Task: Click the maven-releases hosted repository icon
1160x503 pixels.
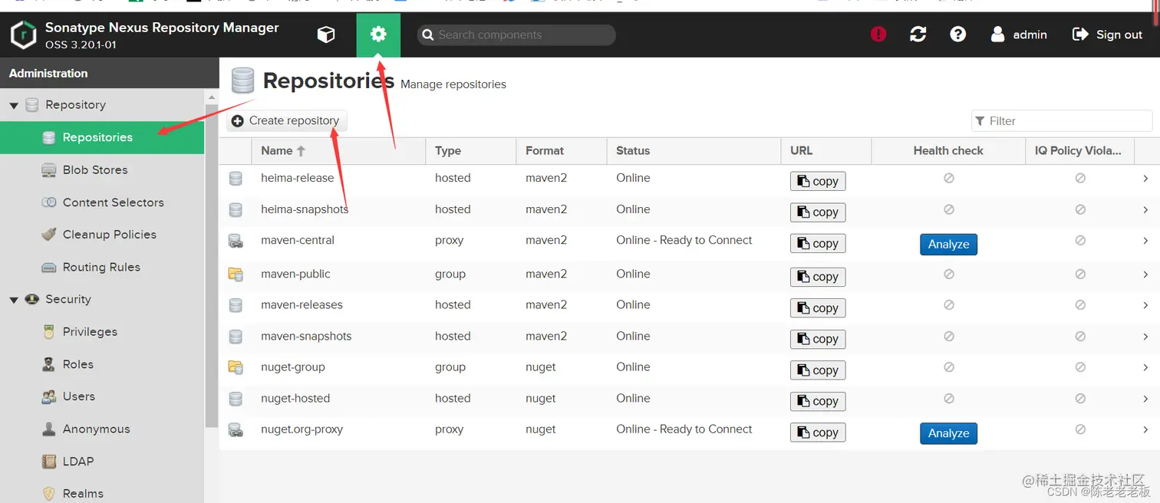Action: click(x=236, y=305)
